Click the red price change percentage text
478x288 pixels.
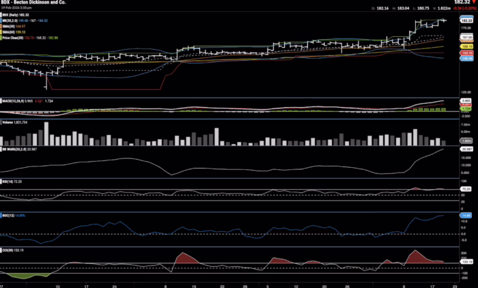[464, 8]
